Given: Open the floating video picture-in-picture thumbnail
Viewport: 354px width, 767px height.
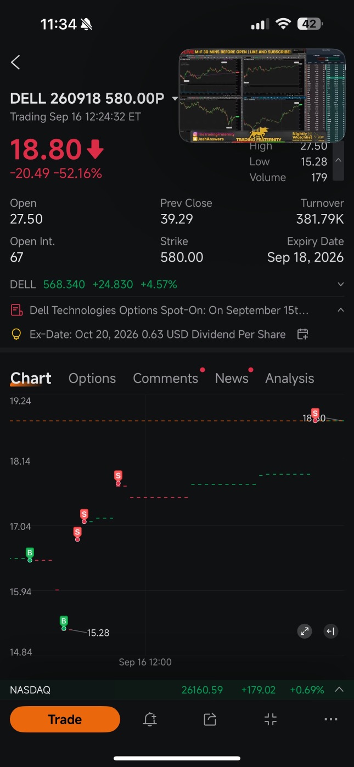Looking at the screenshot, I should (262, 95).
